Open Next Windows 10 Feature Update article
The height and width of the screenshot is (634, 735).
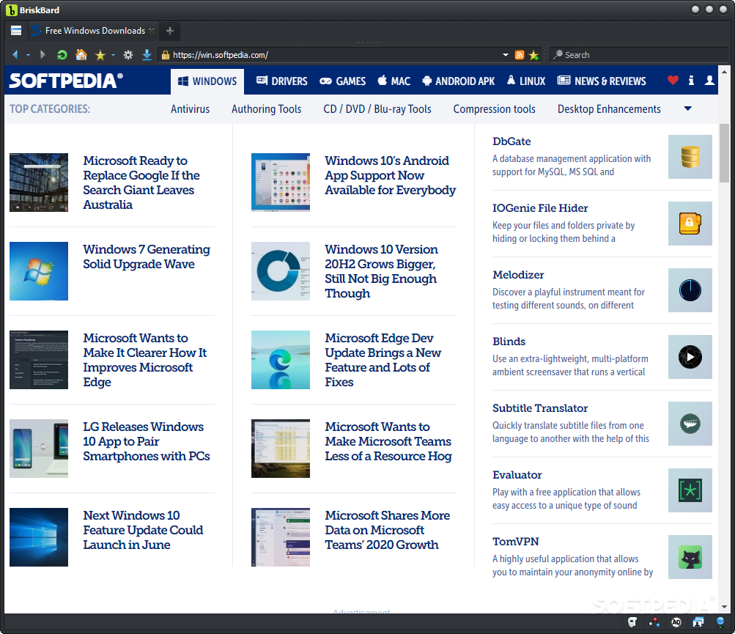coord(143,530)
